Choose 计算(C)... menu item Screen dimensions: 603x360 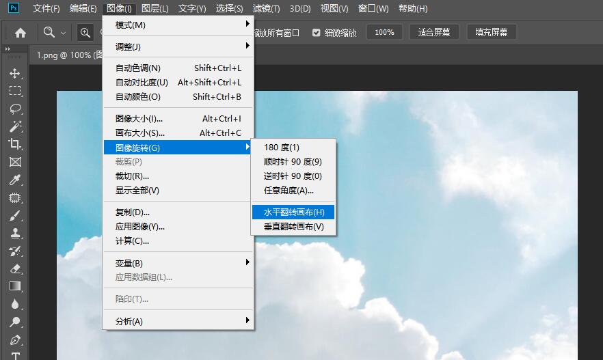(178, 241)
